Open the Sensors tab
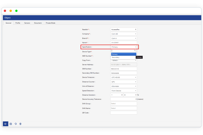Screen dimensions: 203x135 27,23
